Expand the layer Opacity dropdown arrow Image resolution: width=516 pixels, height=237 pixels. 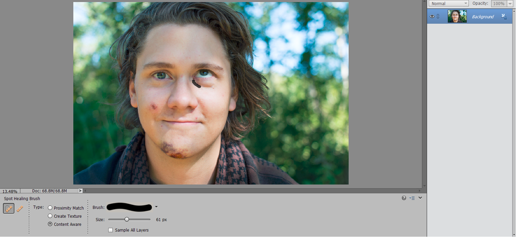click(510, 4)
